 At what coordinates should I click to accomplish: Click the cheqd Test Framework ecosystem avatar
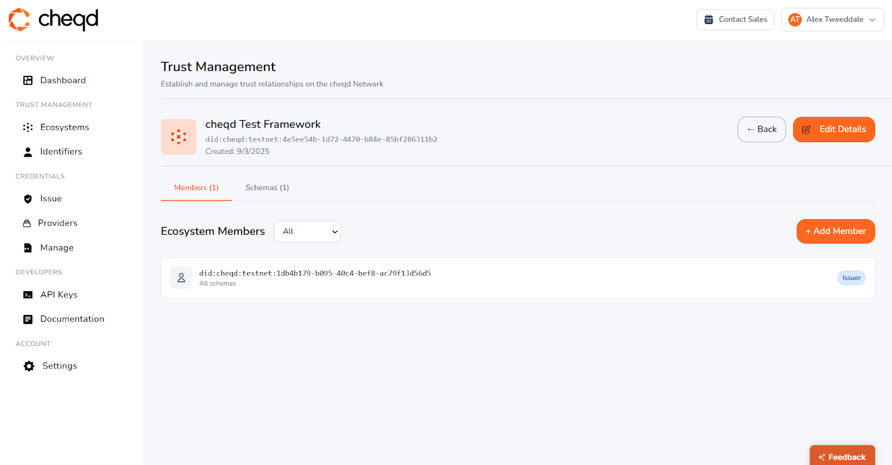(x=178, y=137)
